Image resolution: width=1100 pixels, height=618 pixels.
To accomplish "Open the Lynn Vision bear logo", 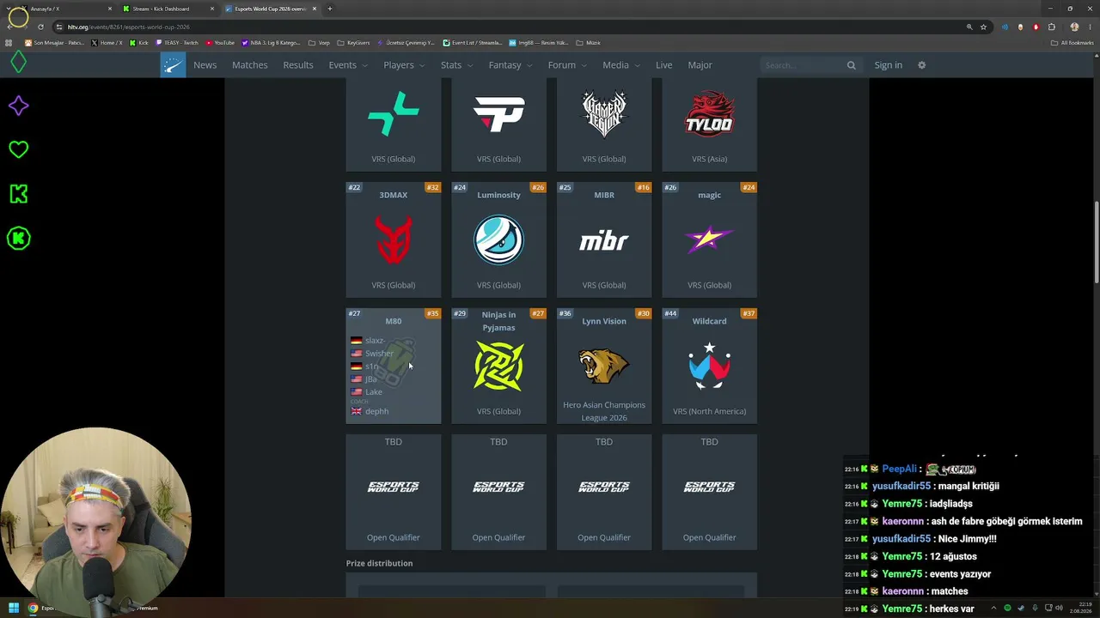I will pos(604,366).
